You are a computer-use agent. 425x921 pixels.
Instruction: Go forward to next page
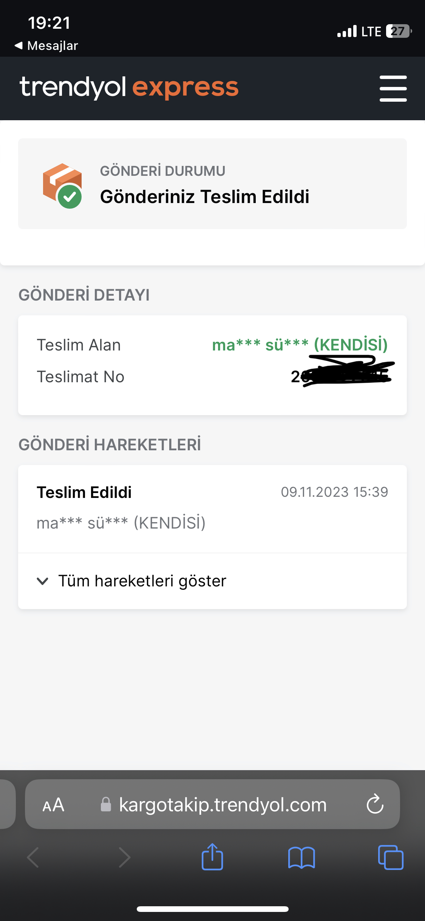(x=124, y=857)
